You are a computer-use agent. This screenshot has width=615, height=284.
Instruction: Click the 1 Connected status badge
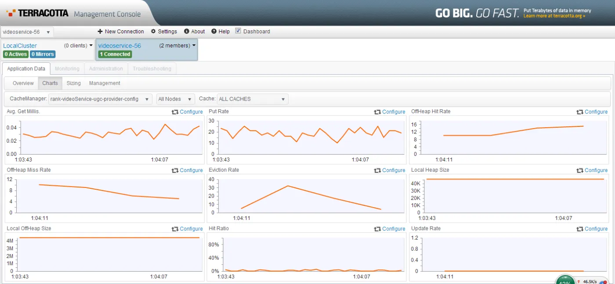(115, 54)
